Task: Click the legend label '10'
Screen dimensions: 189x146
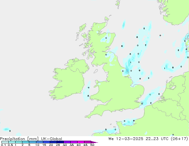Action: point(37,145)
